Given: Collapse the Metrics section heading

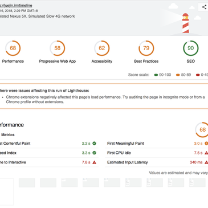Looking at the screenshot, I should pos(8,134).
